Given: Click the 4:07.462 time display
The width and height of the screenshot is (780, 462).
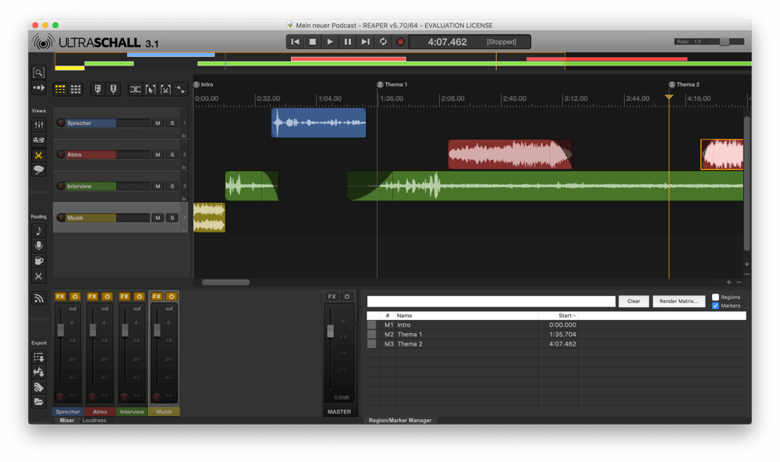Looking at the screenshot, I should click(447, 42).
